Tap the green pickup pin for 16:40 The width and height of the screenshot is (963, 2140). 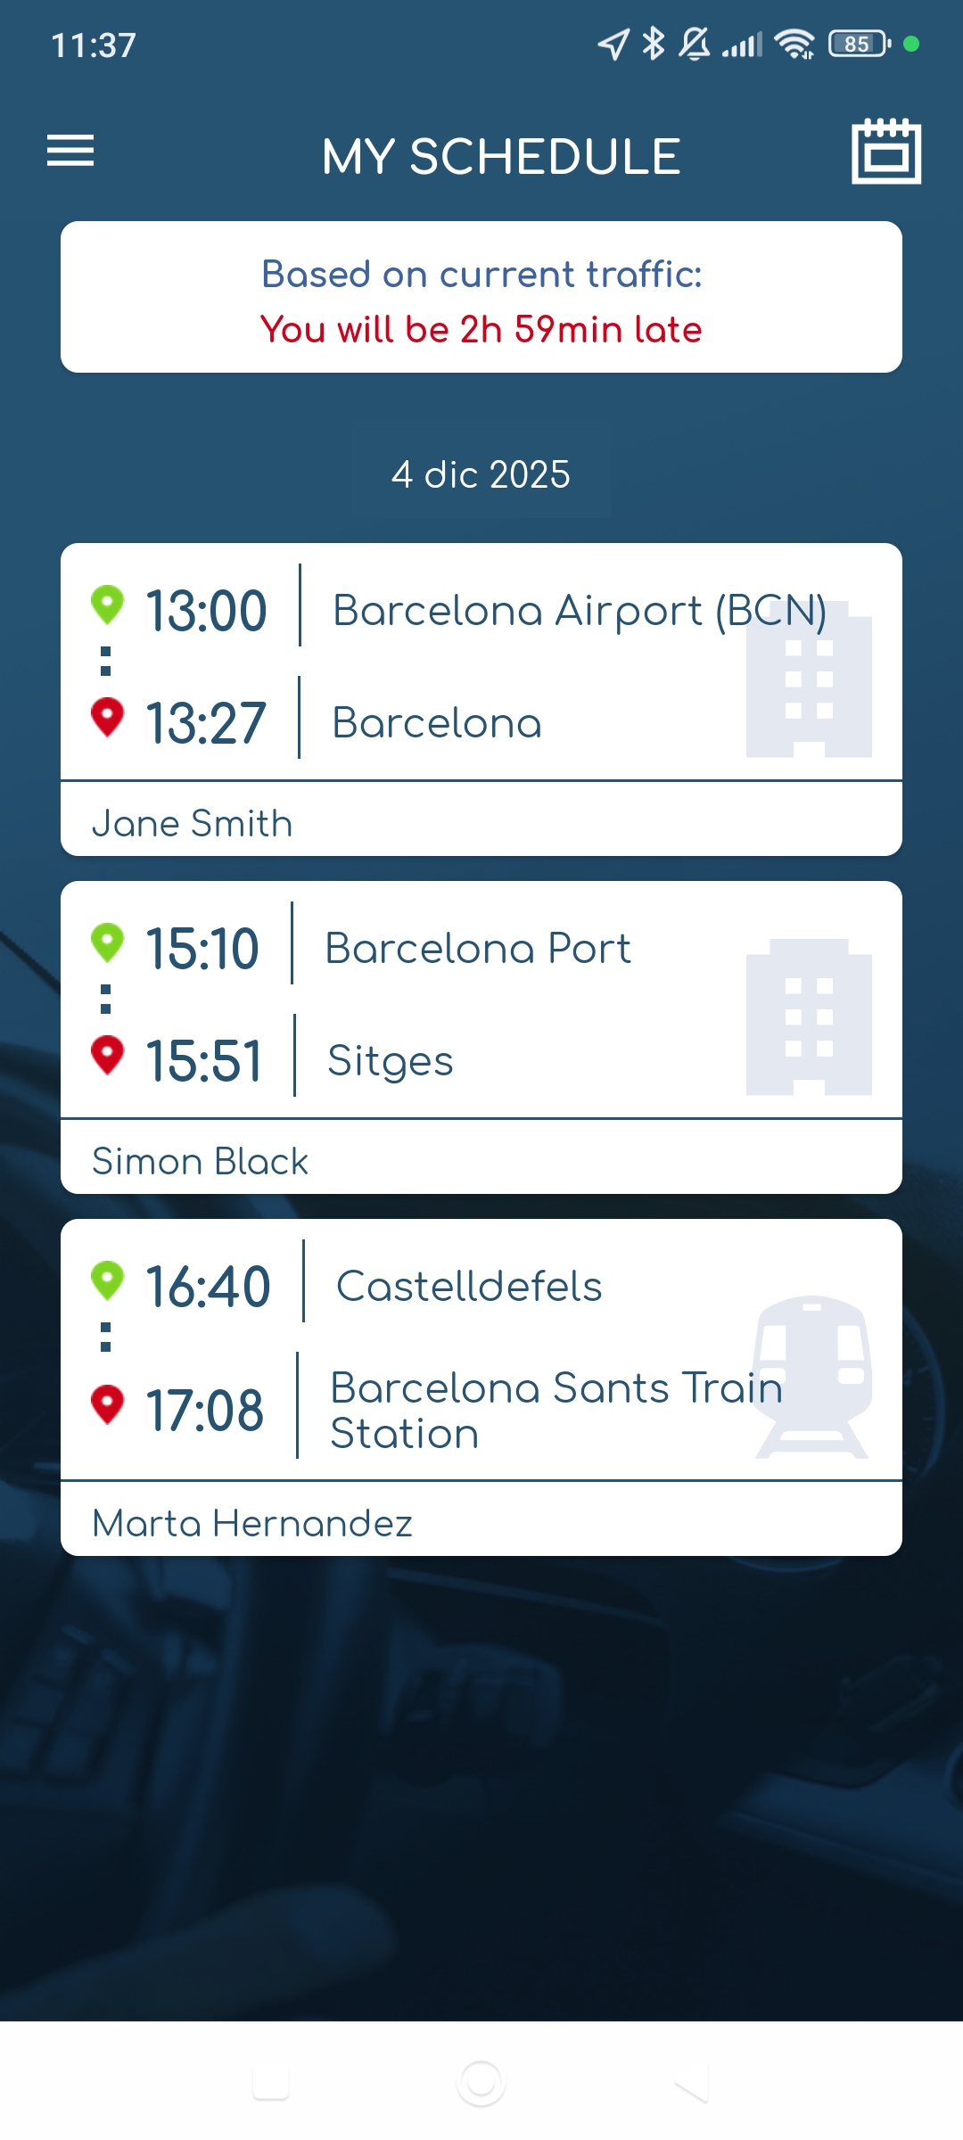(x=107, y=1280)
